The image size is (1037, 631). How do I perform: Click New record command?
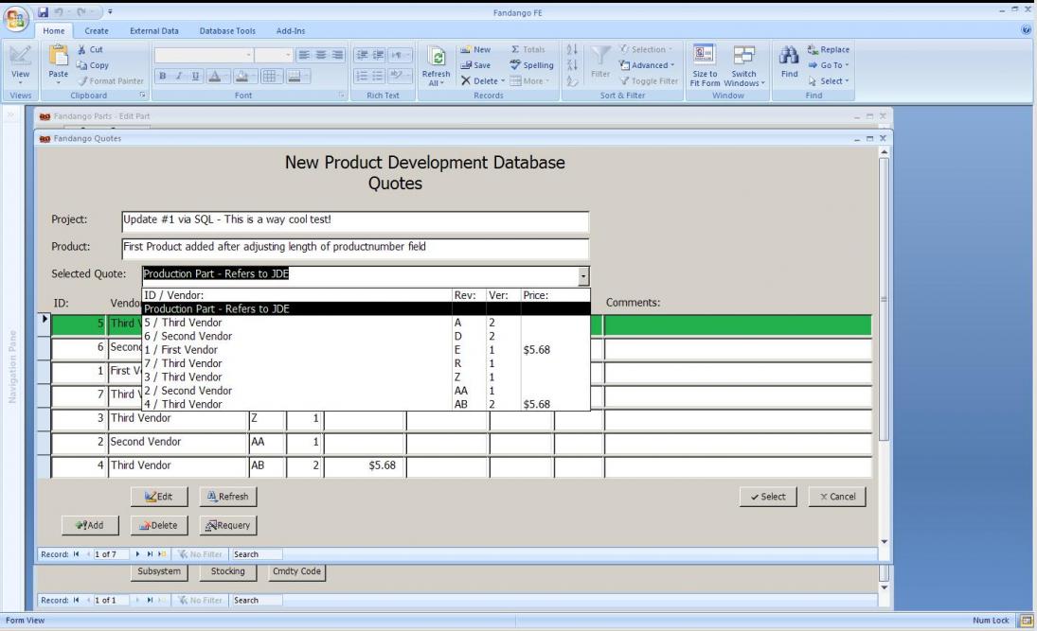(475, 49)
